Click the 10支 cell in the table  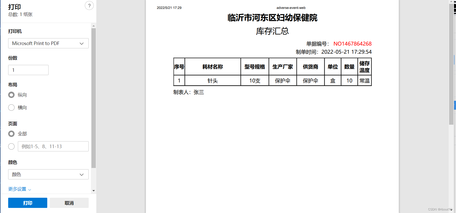[255, 81]
